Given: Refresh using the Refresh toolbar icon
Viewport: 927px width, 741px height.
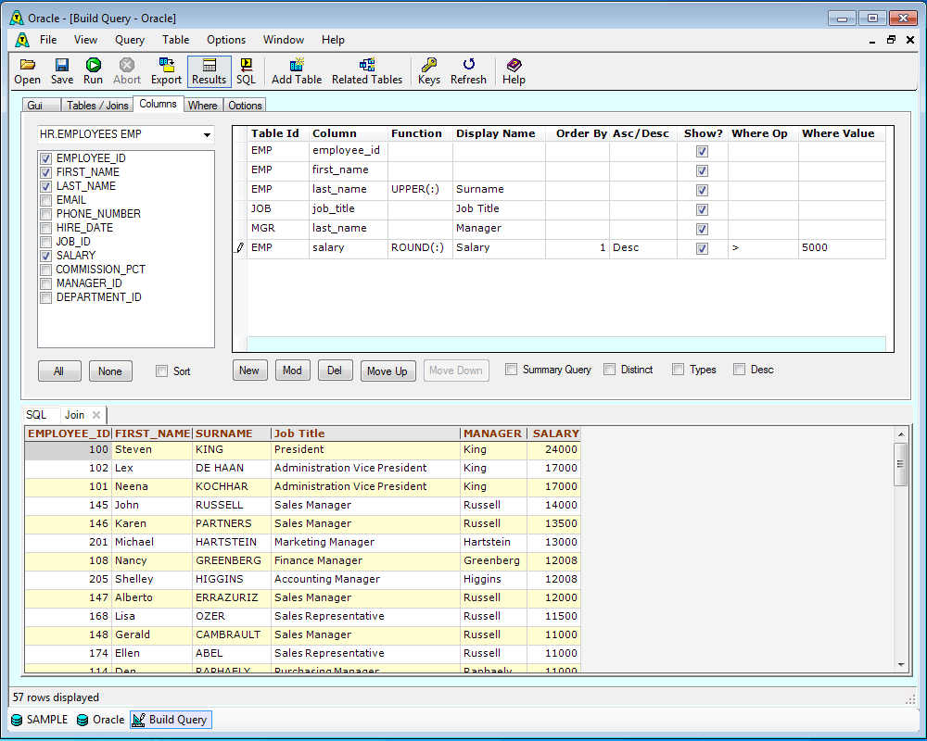Looking at the screenshot, I should [468, 71].
